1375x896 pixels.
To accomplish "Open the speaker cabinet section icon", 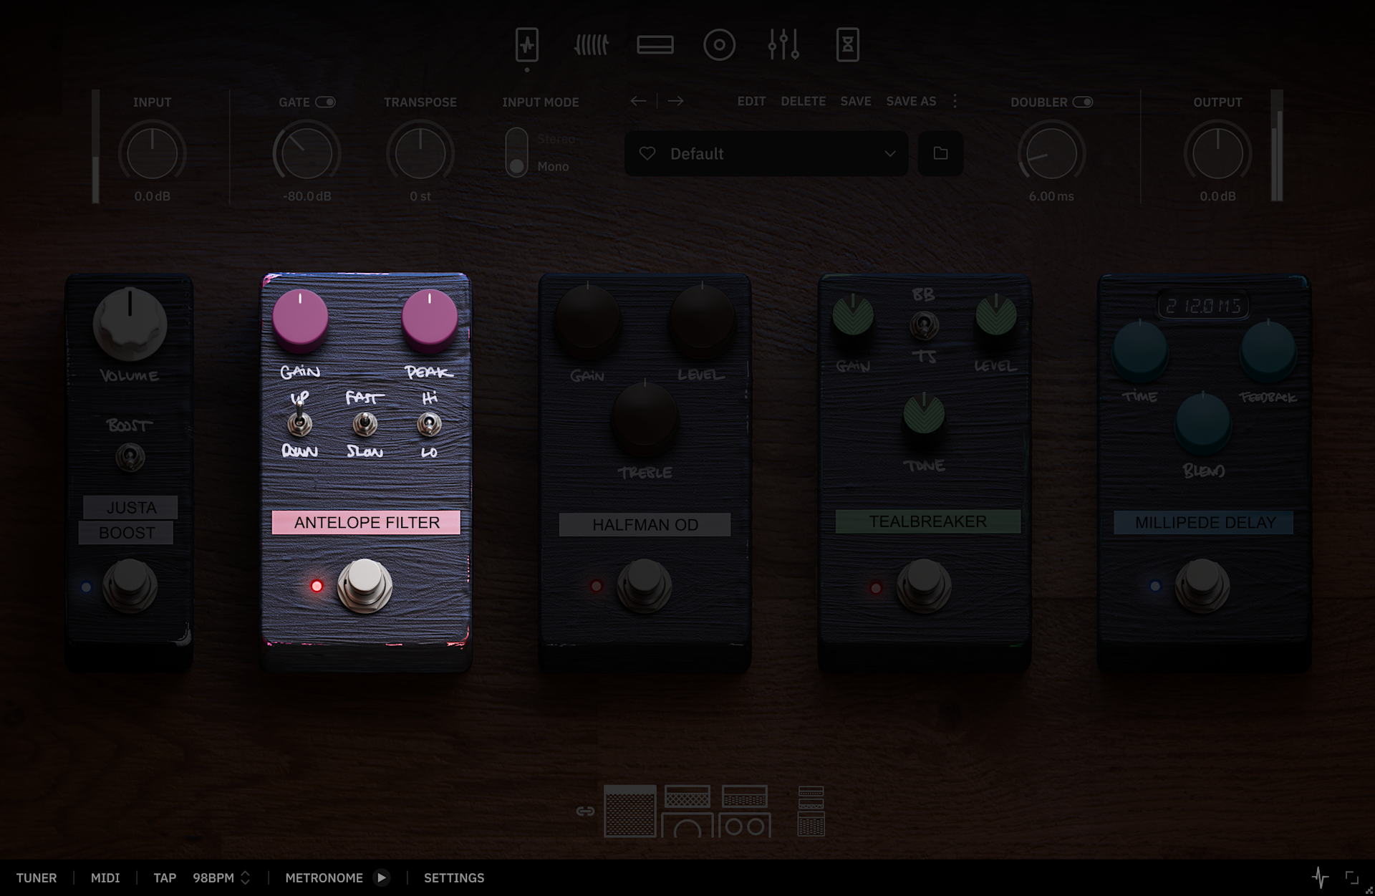I will click(x=719, y=44).
